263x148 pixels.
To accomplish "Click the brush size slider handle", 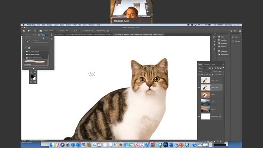I will point(44,38).
